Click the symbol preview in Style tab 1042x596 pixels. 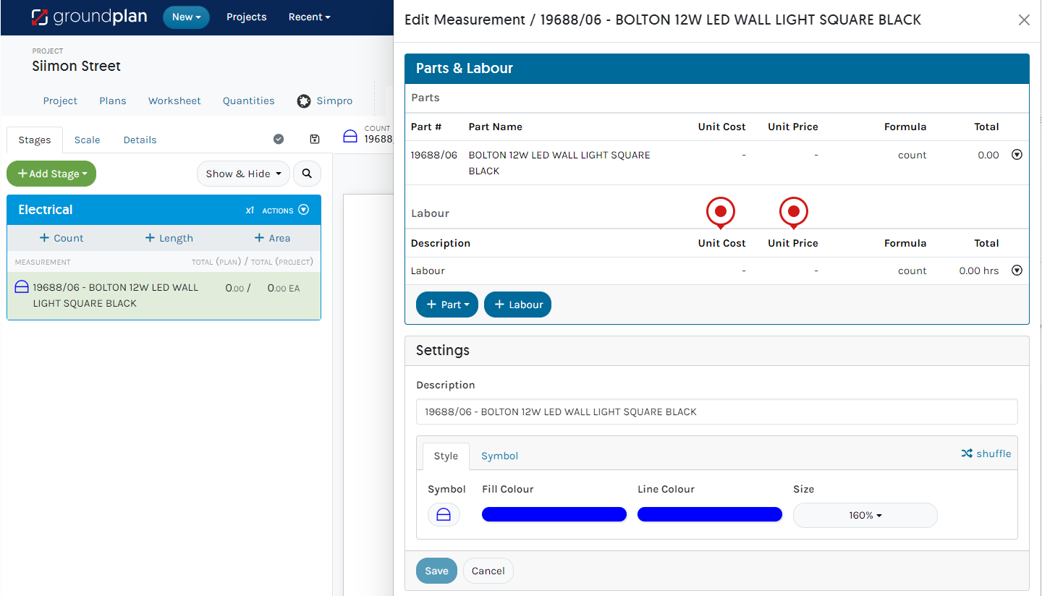pyautogui.click(x=444, y=515)
